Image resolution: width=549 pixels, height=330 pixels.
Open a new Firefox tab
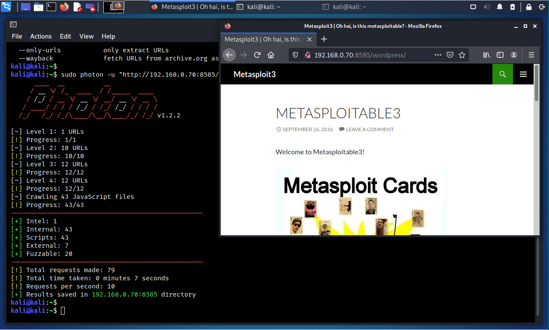(x=324, y=39)
